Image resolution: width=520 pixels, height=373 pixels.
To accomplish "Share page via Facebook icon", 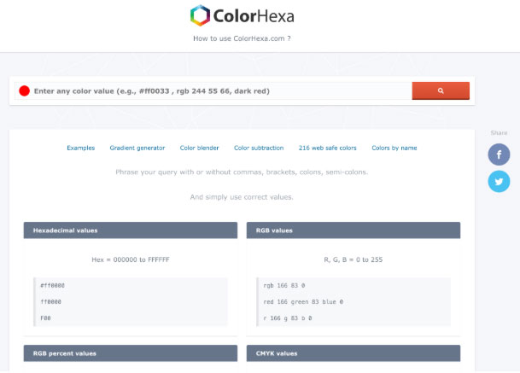I will click(499, 154).
